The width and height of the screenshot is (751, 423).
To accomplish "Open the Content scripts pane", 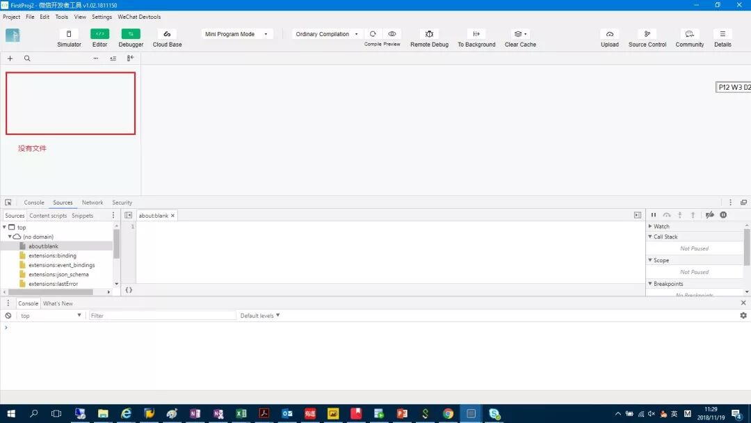I will pyautogui.click(x=48, y=216).
